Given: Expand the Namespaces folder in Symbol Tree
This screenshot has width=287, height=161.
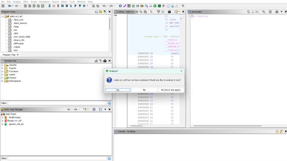Looking at the screenshot, I should (x=2, y=81).
